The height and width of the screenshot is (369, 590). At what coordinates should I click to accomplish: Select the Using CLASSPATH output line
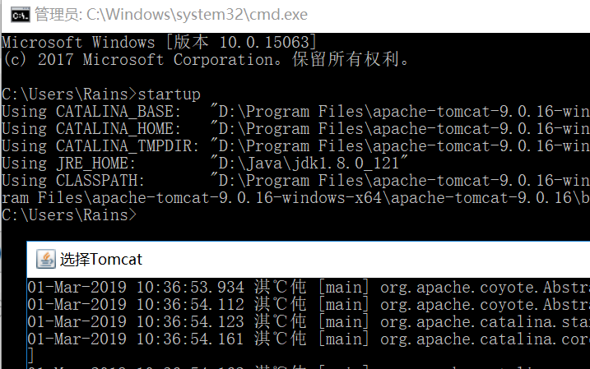tap(295, 181)
